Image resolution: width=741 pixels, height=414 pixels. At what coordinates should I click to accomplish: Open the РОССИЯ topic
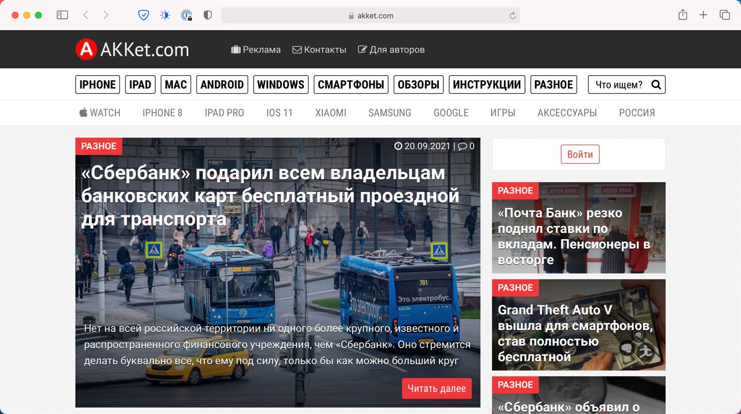pyautogui.click(x=637, y=113)
